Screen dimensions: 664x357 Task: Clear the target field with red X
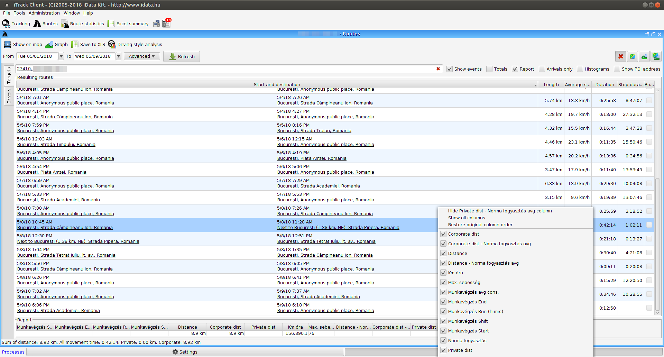tap(438, 69)
